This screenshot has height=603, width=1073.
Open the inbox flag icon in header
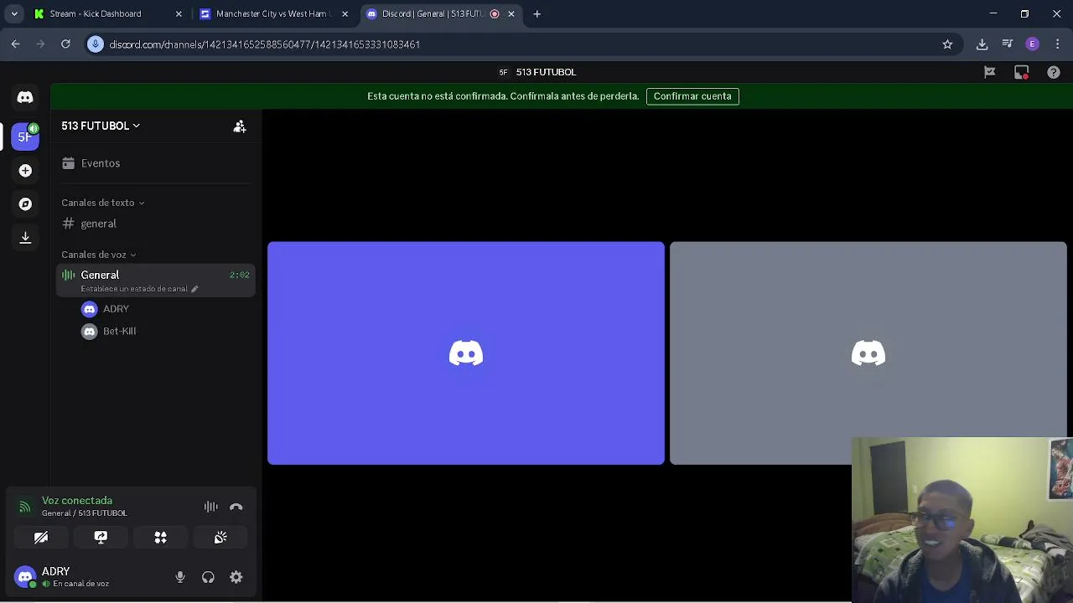(990, 73)
